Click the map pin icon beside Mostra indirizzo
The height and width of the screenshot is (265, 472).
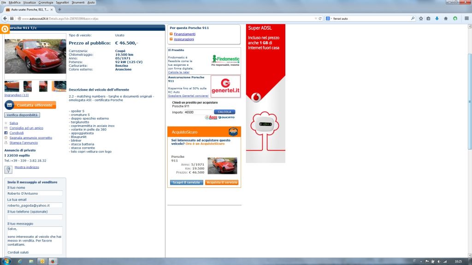click(x=8, y=170)
